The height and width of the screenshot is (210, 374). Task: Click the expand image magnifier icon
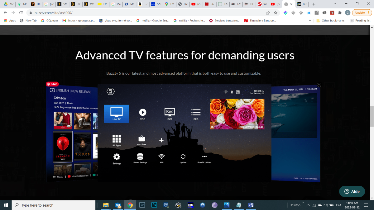[319, 85]
